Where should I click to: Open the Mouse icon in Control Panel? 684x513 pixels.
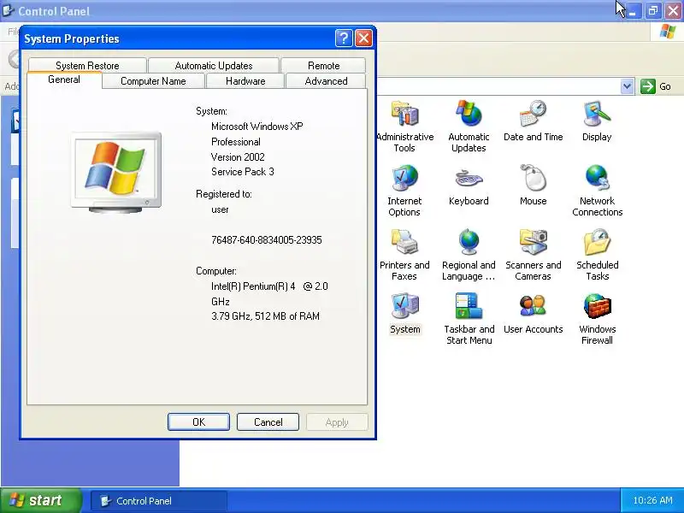533,185
